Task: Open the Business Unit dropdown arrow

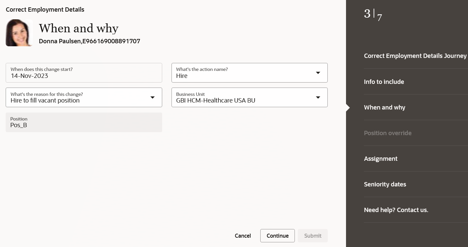Action: [318, 97]
